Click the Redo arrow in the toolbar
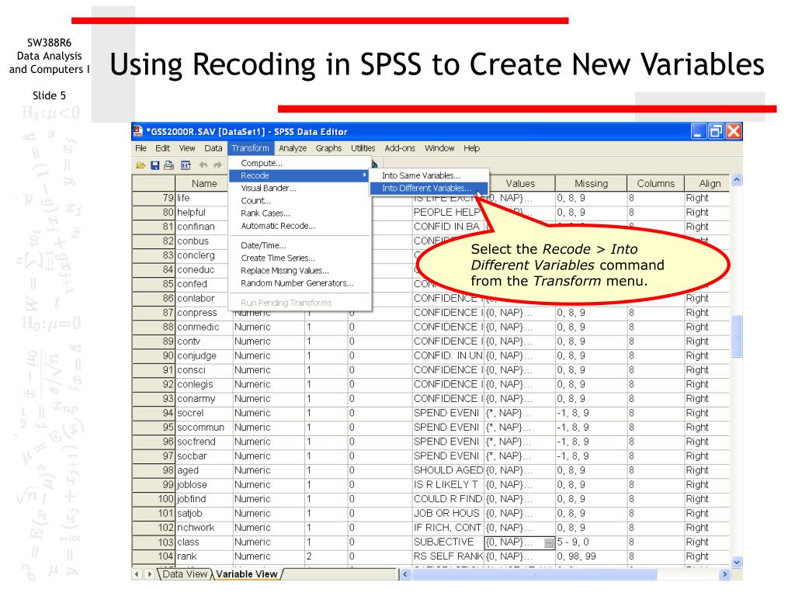Viewport: 795px width, 596px height. 218,165
